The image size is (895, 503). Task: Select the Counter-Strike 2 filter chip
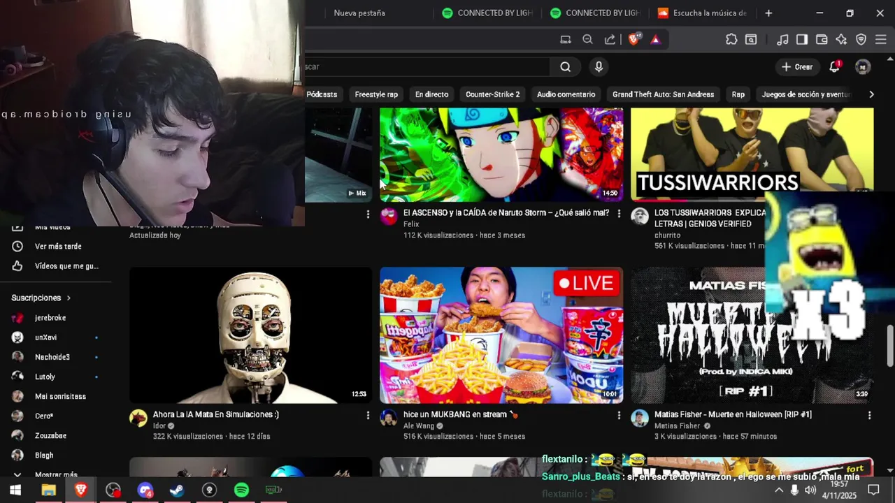pos(493,94)
